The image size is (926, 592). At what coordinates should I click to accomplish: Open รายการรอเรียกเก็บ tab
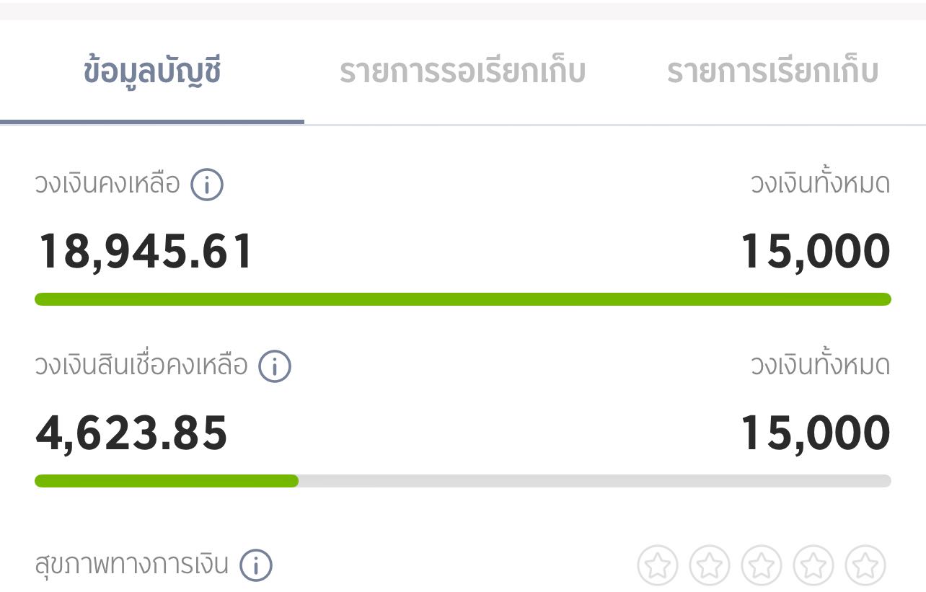(463, 72)
